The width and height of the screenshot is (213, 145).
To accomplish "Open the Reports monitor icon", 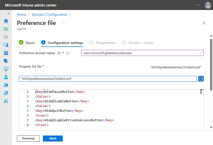I will click(6, 69).
